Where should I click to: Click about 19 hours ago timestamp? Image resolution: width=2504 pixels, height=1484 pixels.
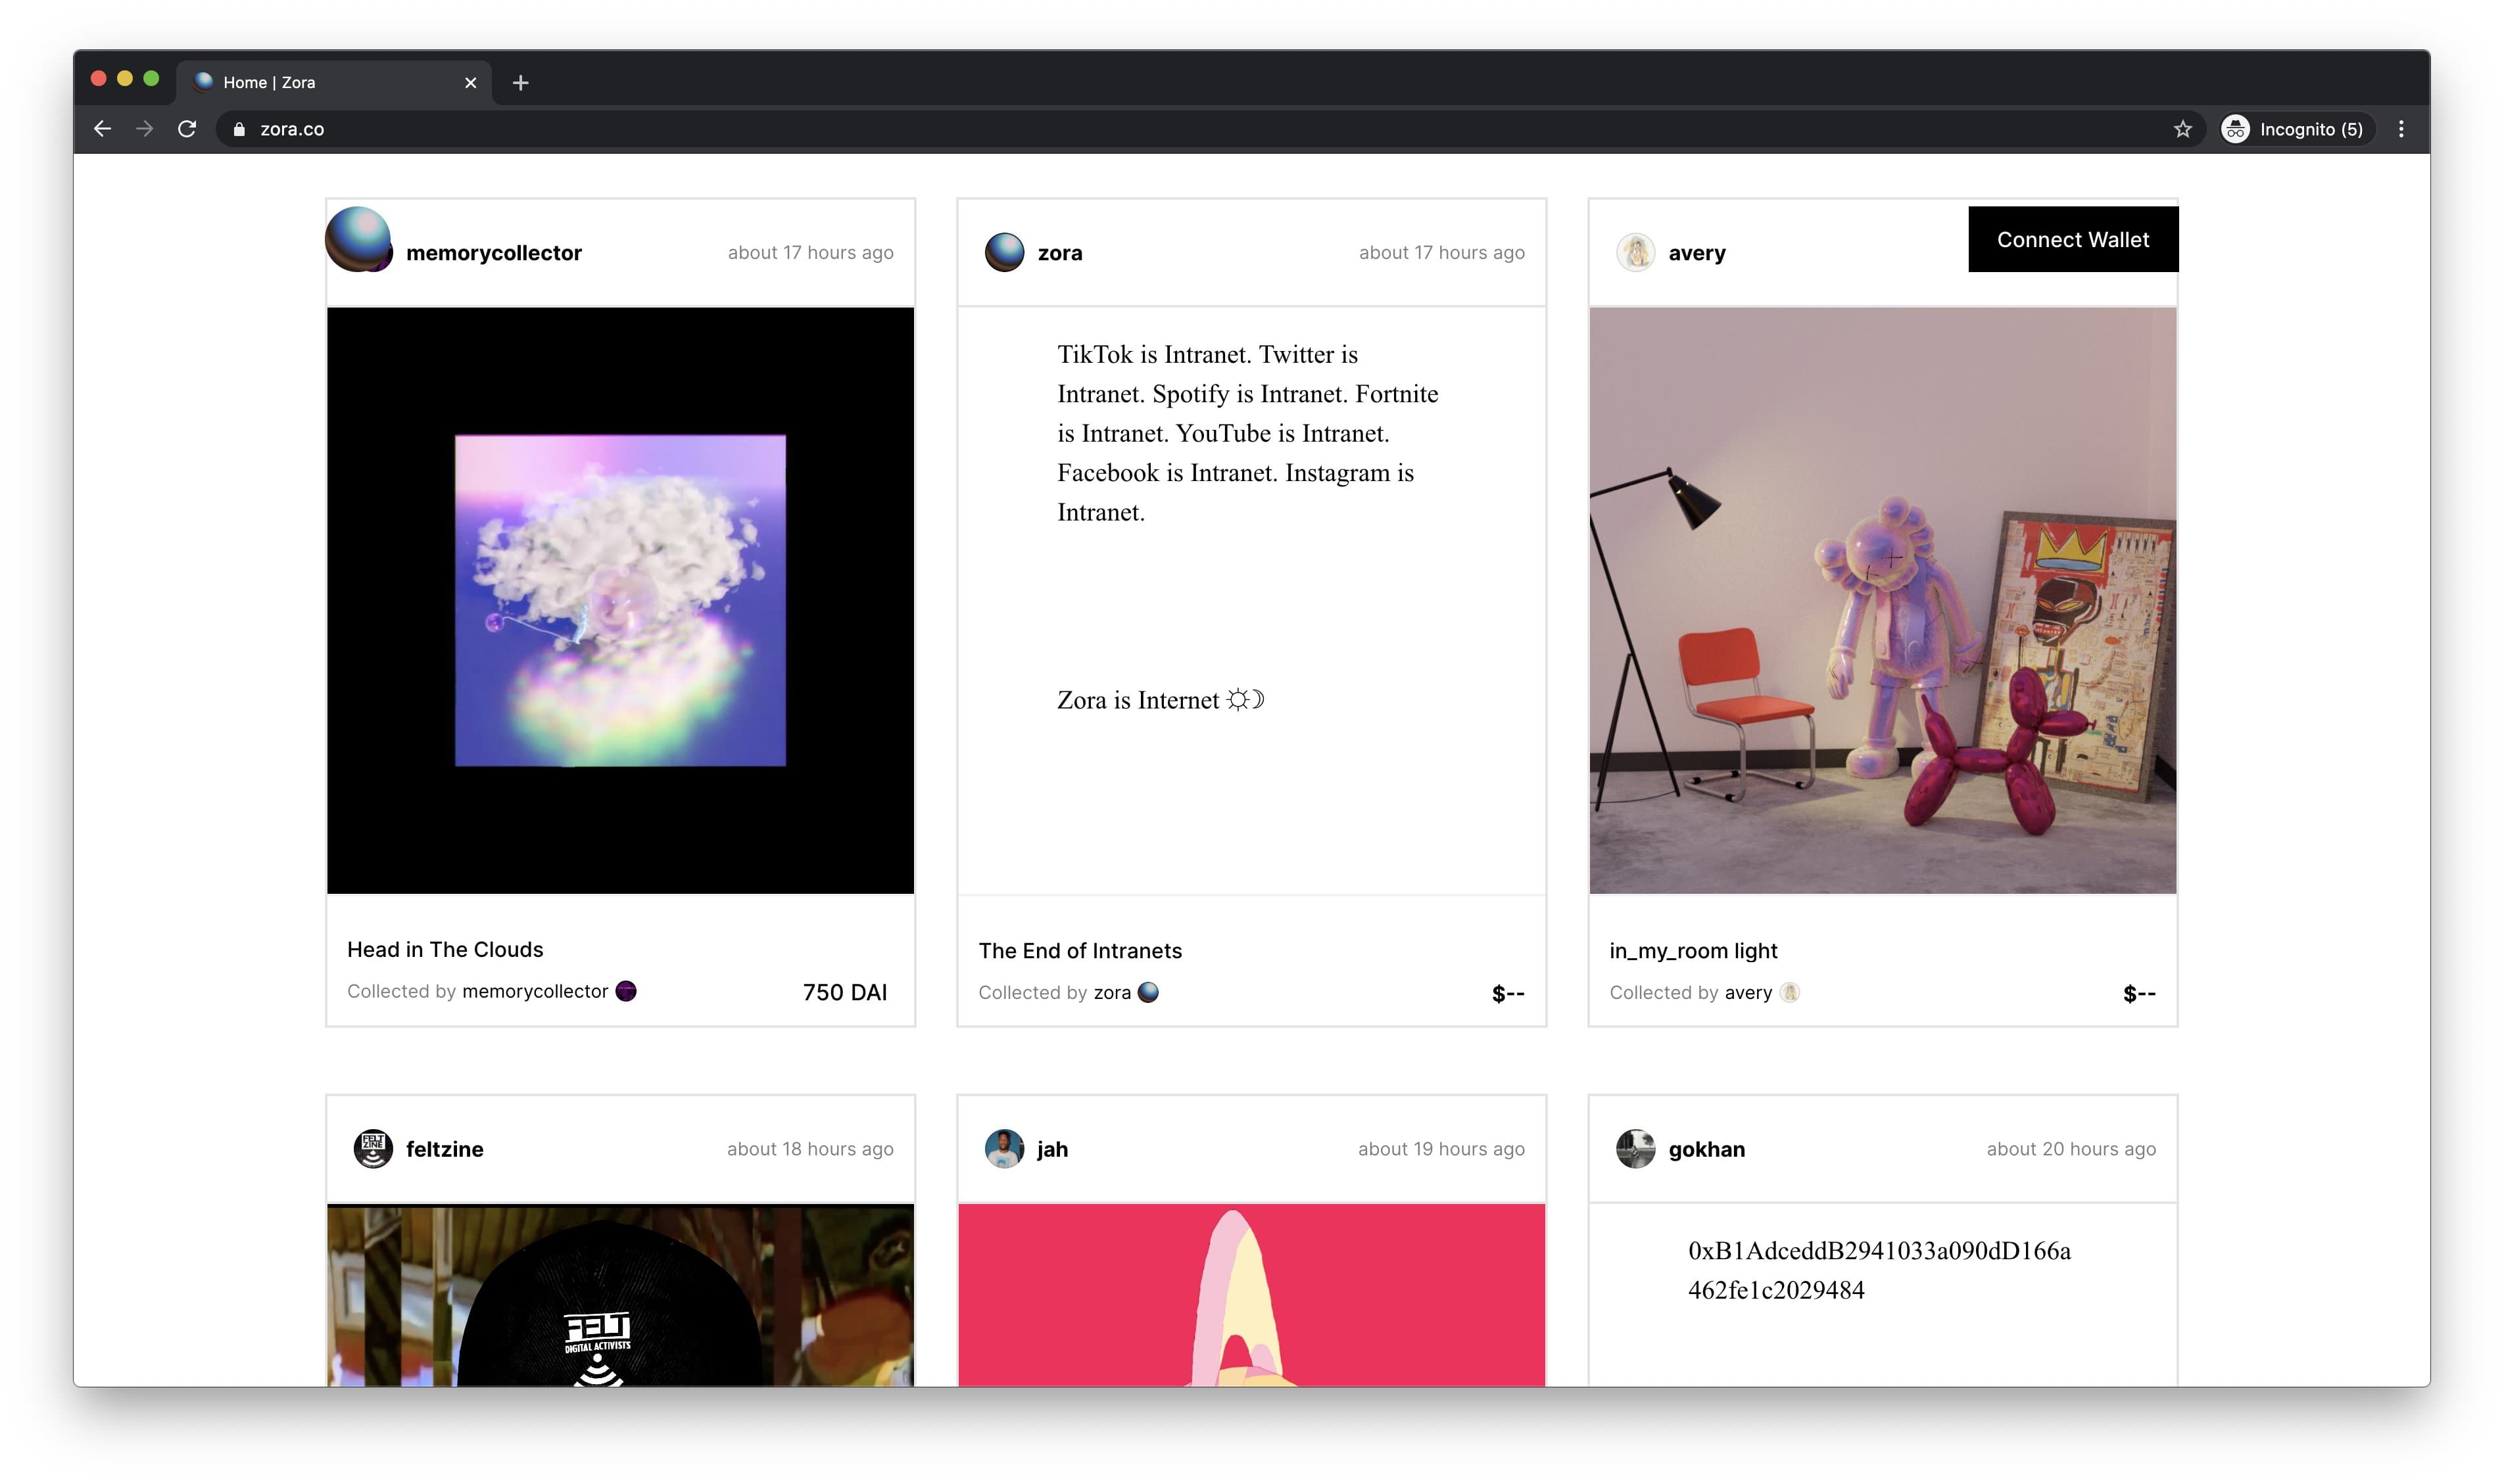1441,1149
